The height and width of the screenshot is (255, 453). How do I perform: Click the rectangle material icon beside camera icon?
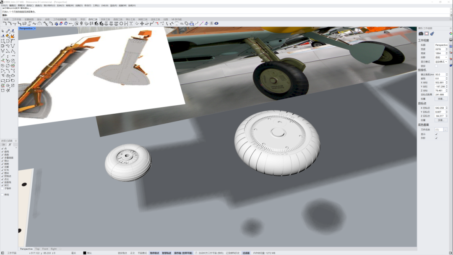click(427, 34)
